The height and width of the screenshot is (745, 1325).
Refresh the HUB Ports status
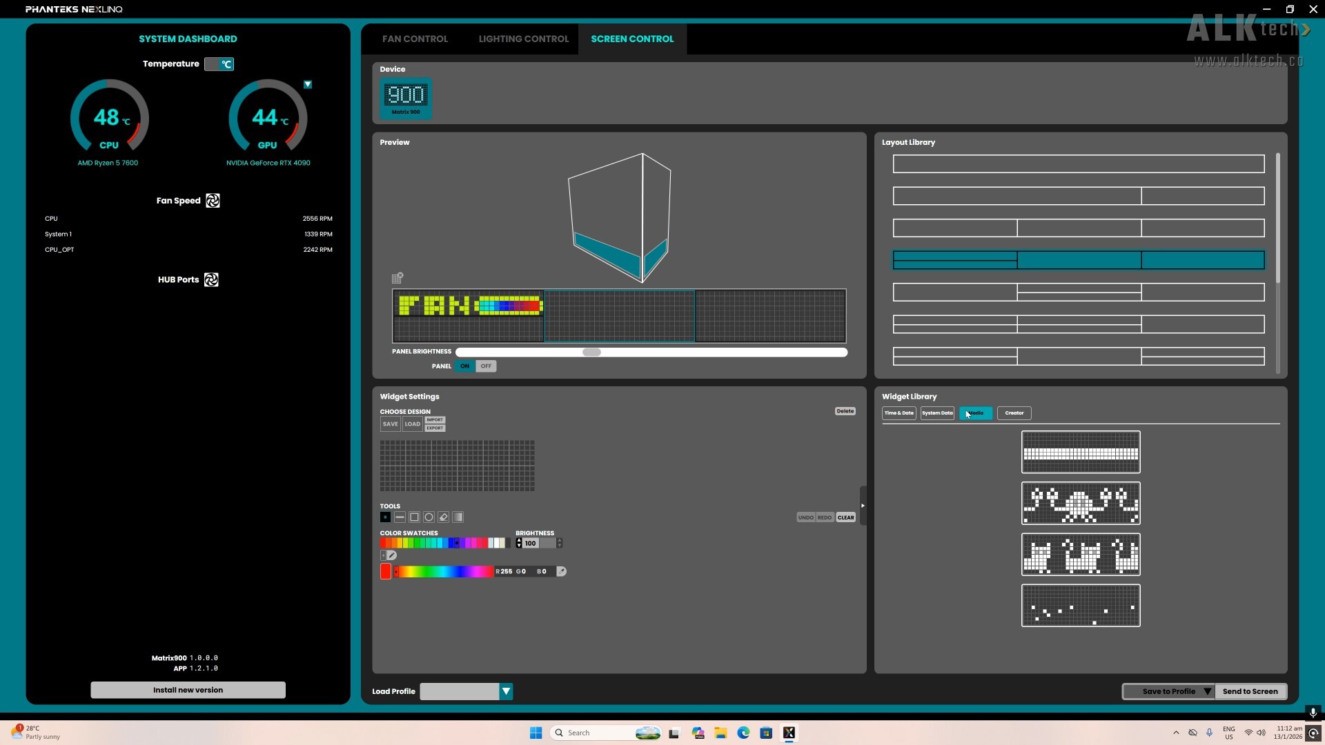point(210,279)
